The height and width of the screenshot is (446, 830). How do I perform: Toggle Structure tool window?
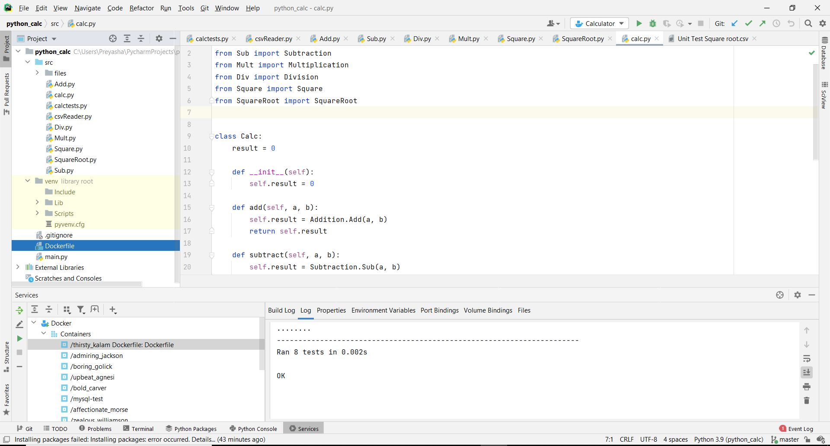[x=6, y=357]
